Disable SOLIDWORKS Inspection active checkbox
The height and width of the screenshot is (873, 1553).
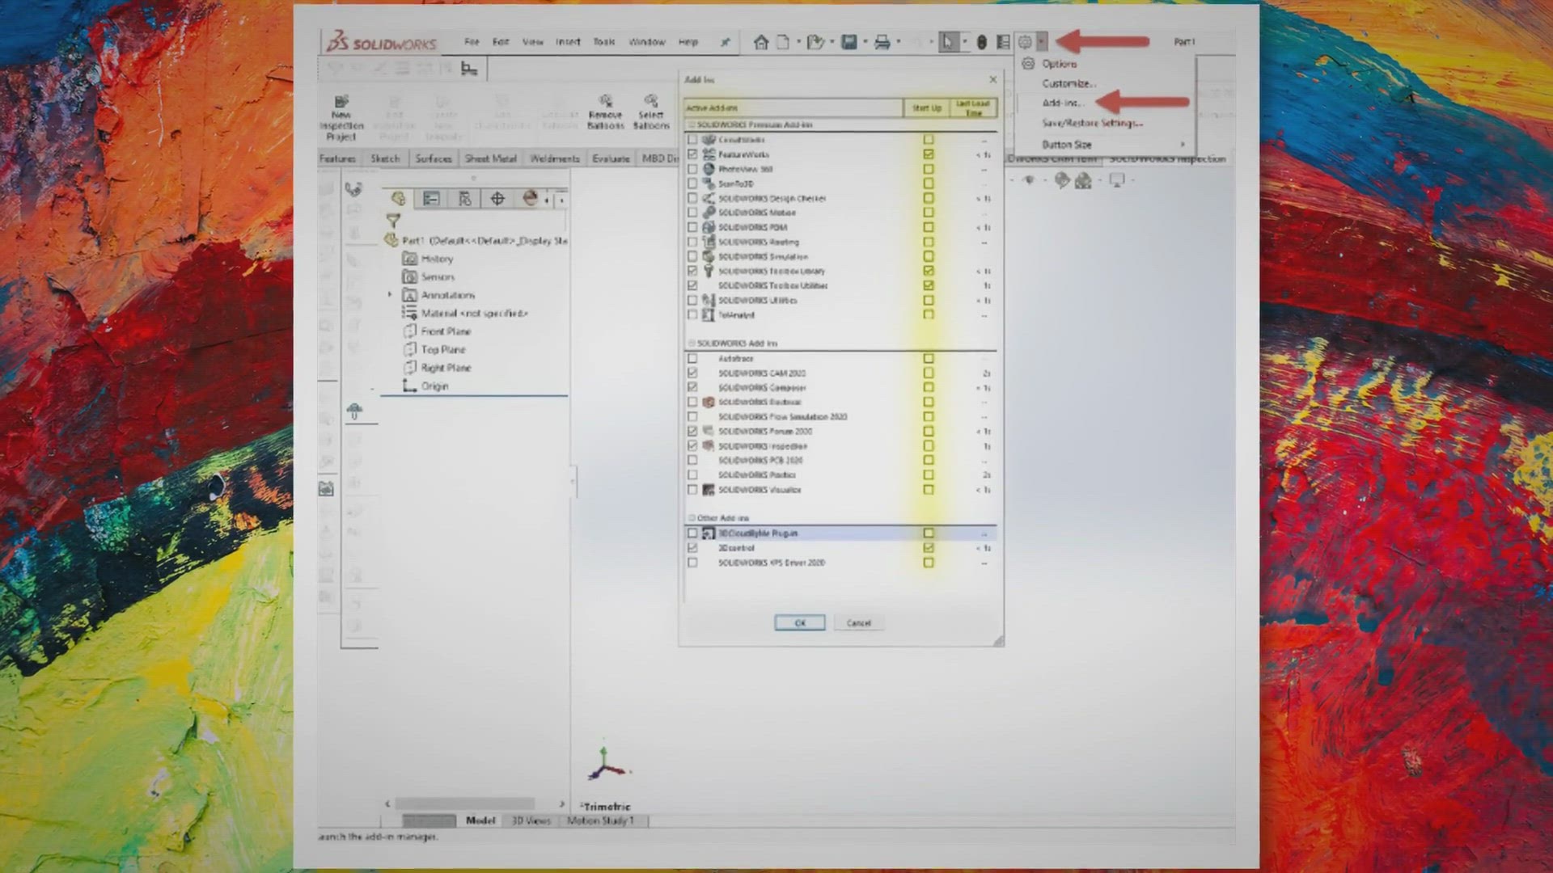click(692, 446)
